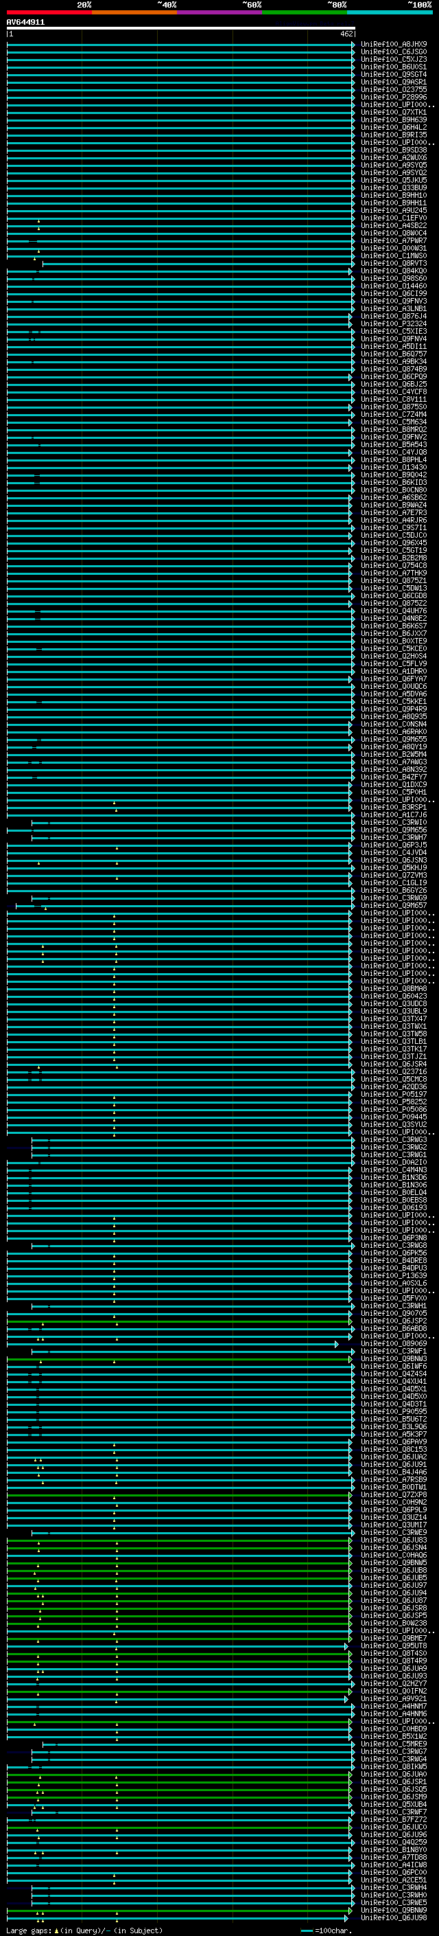Select the UniRef100_Q6JSR4 label
This screenshot has height=1936, width=439.
pyautogui.click(x=394, y=1064)
